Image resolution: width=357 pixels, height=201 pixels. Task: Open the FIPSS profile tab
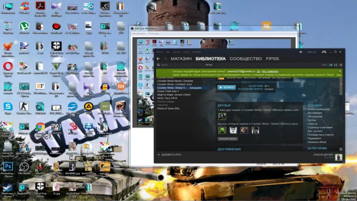(x=272, y=59)
